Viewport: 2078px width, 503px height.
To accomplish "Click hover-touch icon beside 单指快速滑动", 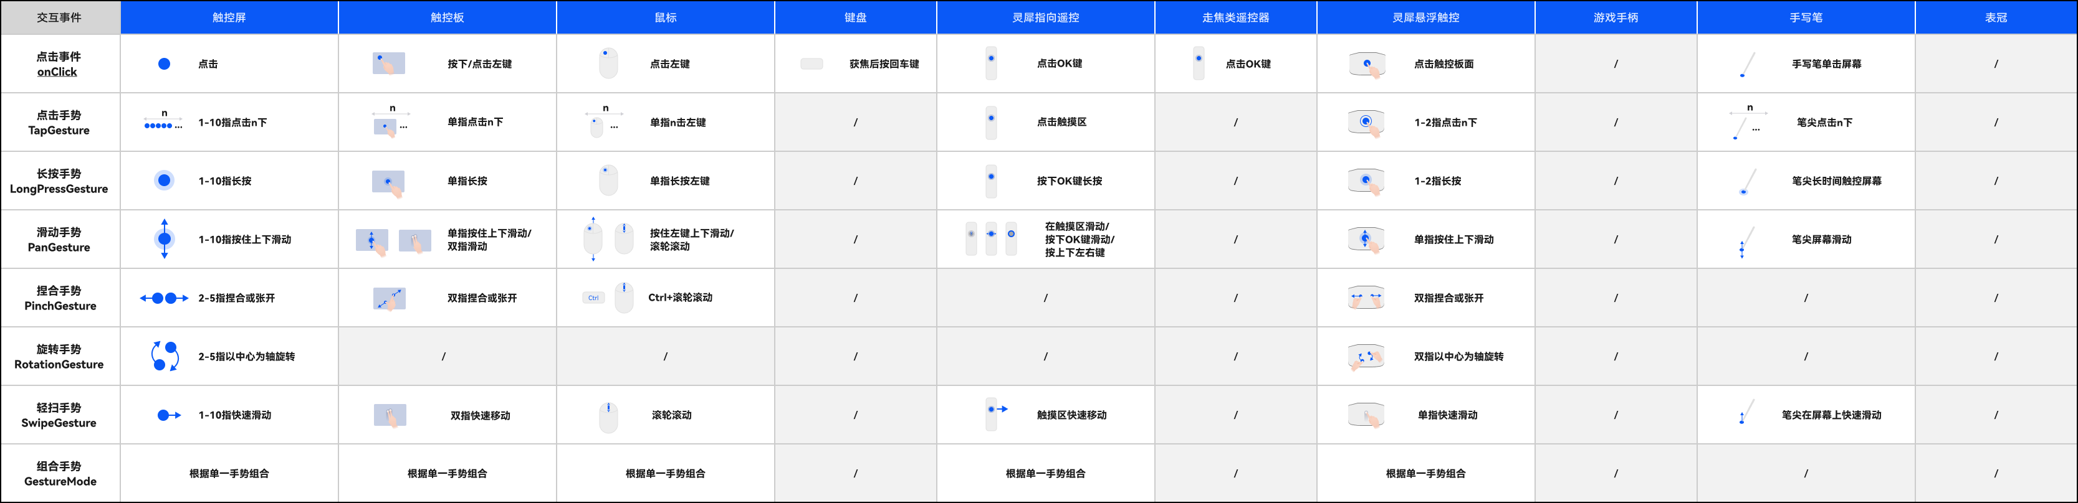I will click(x=1366, y=415).
